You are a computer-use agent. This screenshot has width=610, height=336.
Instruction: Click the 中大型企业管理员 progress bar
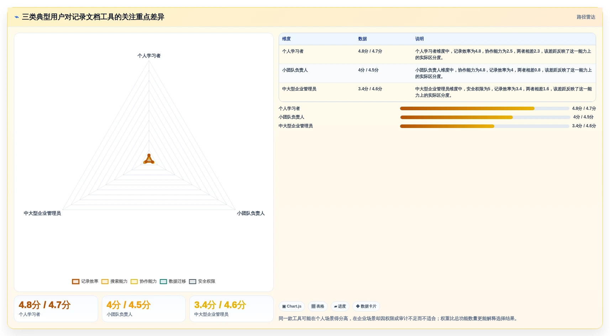coord(485,126)
